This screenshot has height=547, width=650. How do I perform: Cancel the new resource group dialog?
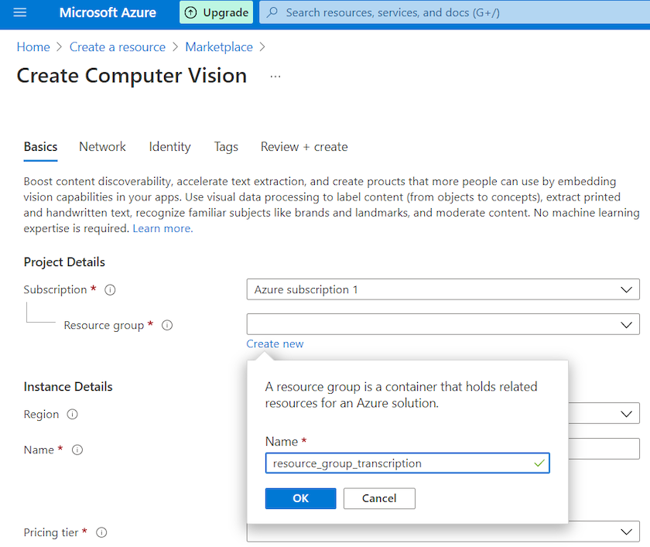tap(379, 498)
